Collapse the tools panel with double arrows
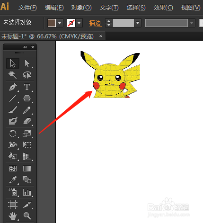Image resolution: width=203 pixels, height=223 pixels. coord(25,47)
